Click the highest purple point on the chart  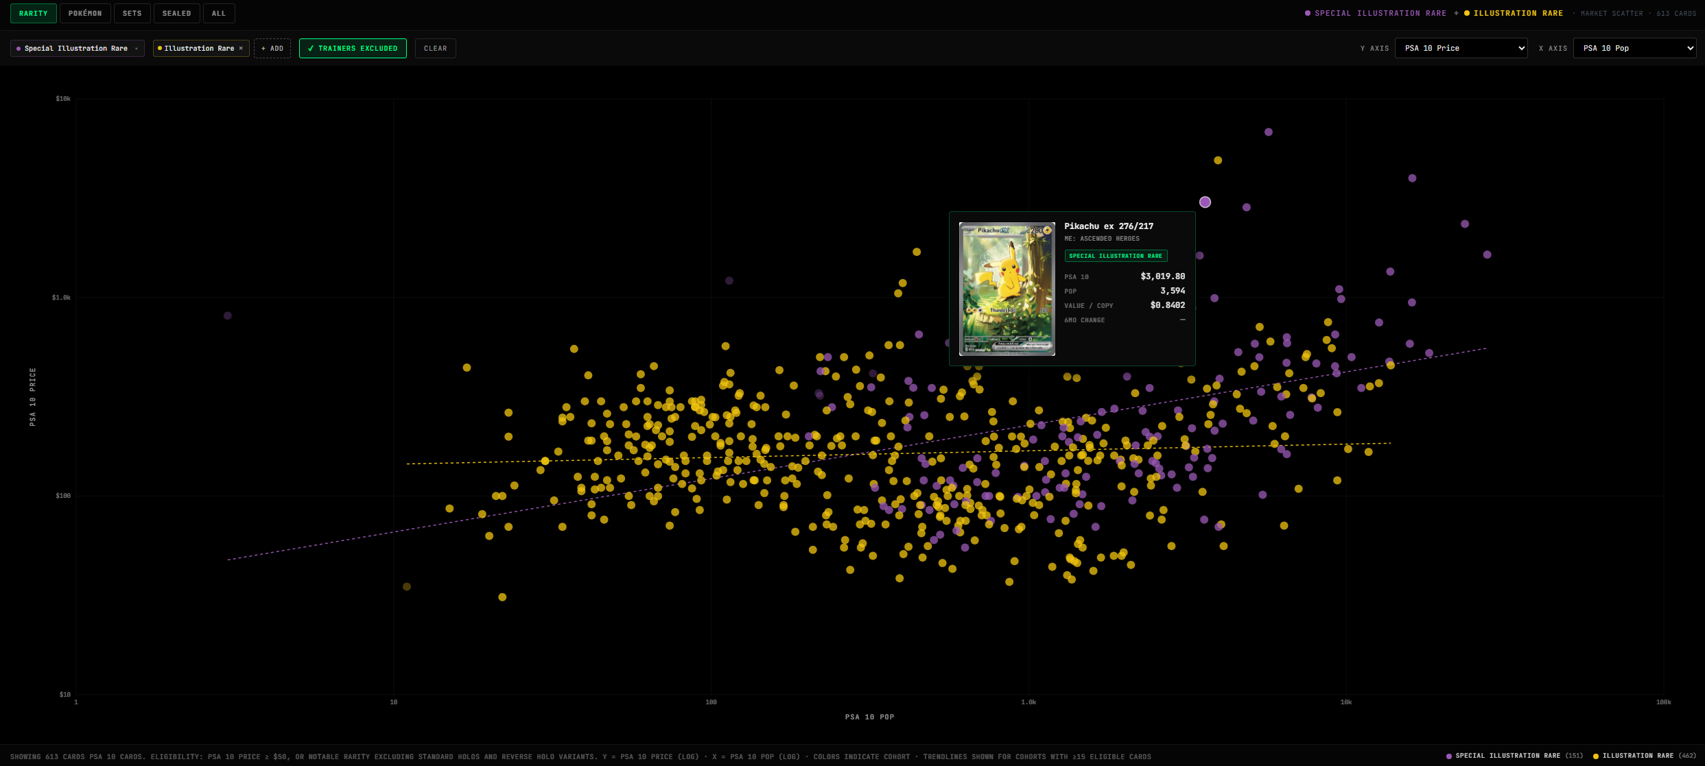tap(1269, 132)
